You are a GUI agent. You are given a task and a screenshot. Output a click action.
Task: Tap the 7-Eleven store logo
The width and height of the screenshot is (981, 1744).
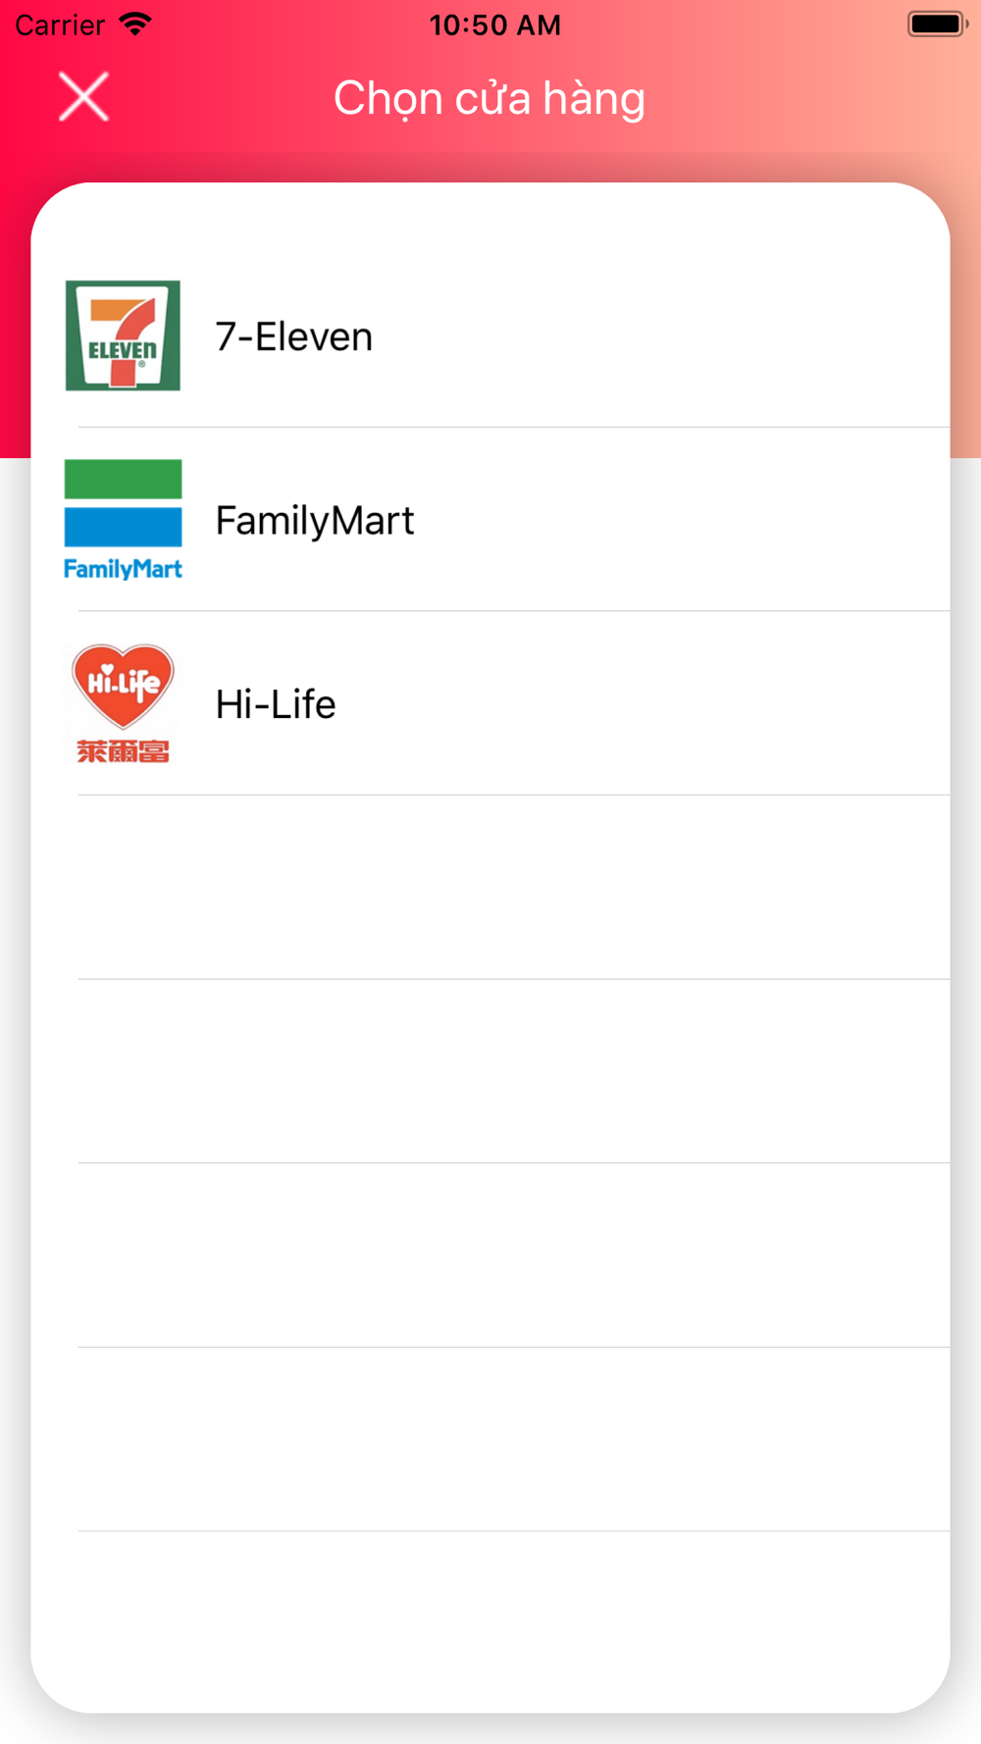tap(123, 335)
